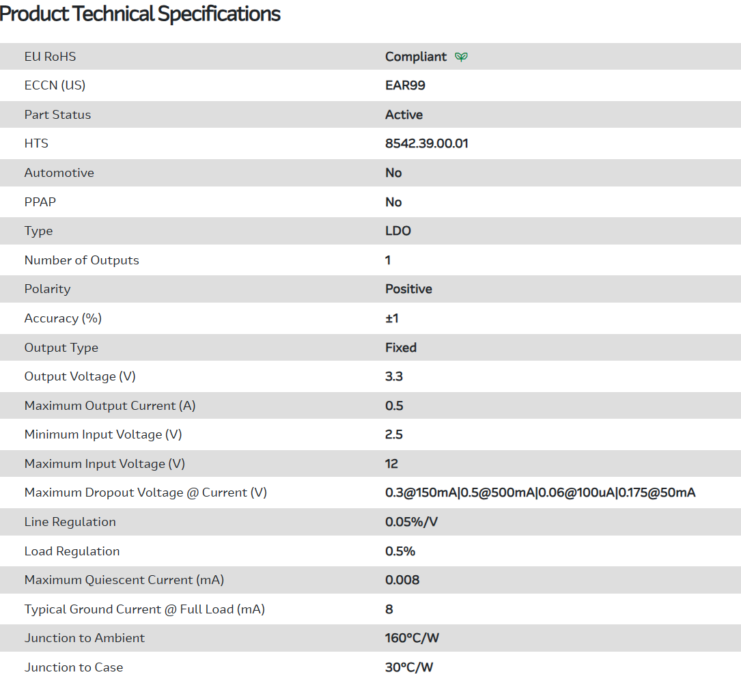Click the 160°C/W junction to ambient value

point(412,638)
